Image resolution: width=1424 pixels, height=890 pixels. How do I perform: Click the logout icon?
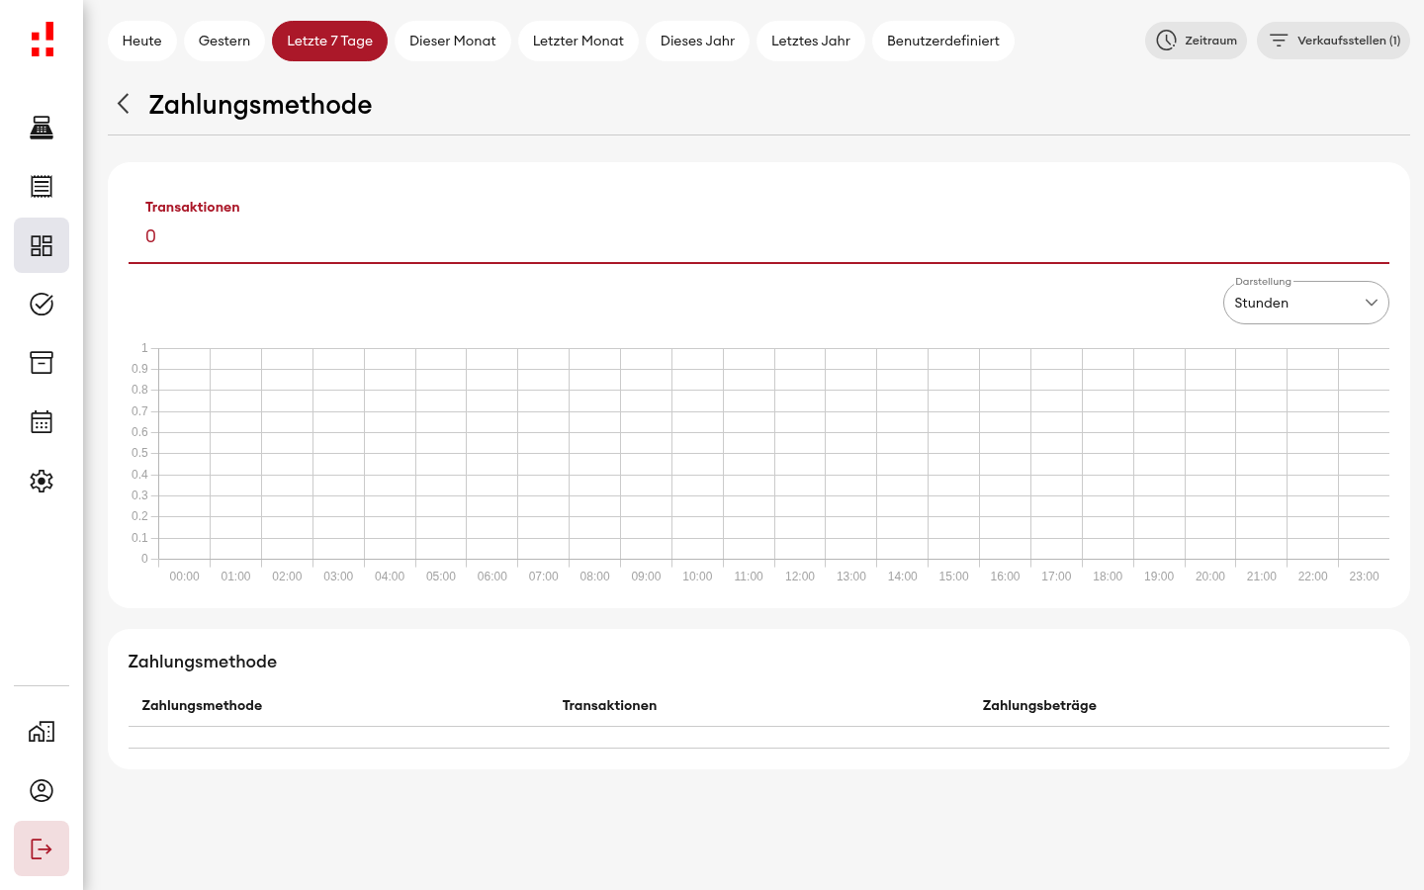click(x=42, y=848)
